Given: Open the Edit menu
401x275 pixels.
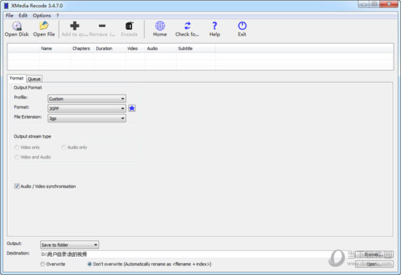Looking at the screenshot, I should pyautogui.click(x=23, y=15).
